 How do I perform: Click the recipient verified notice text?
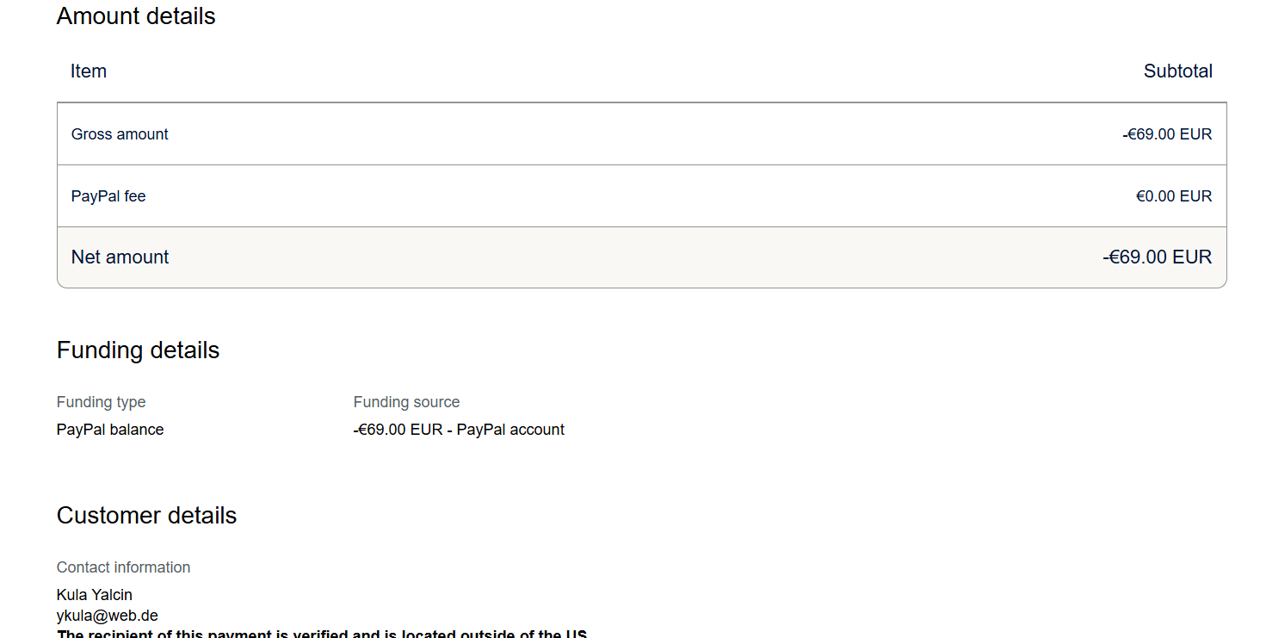tap(322, 634)
